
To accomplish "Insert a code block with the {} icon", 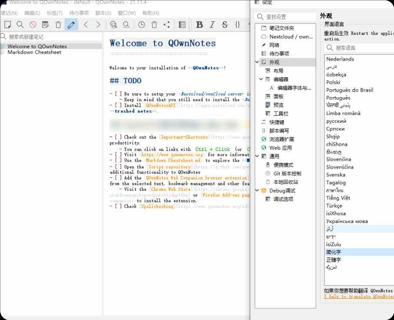I will click(238, 25).
